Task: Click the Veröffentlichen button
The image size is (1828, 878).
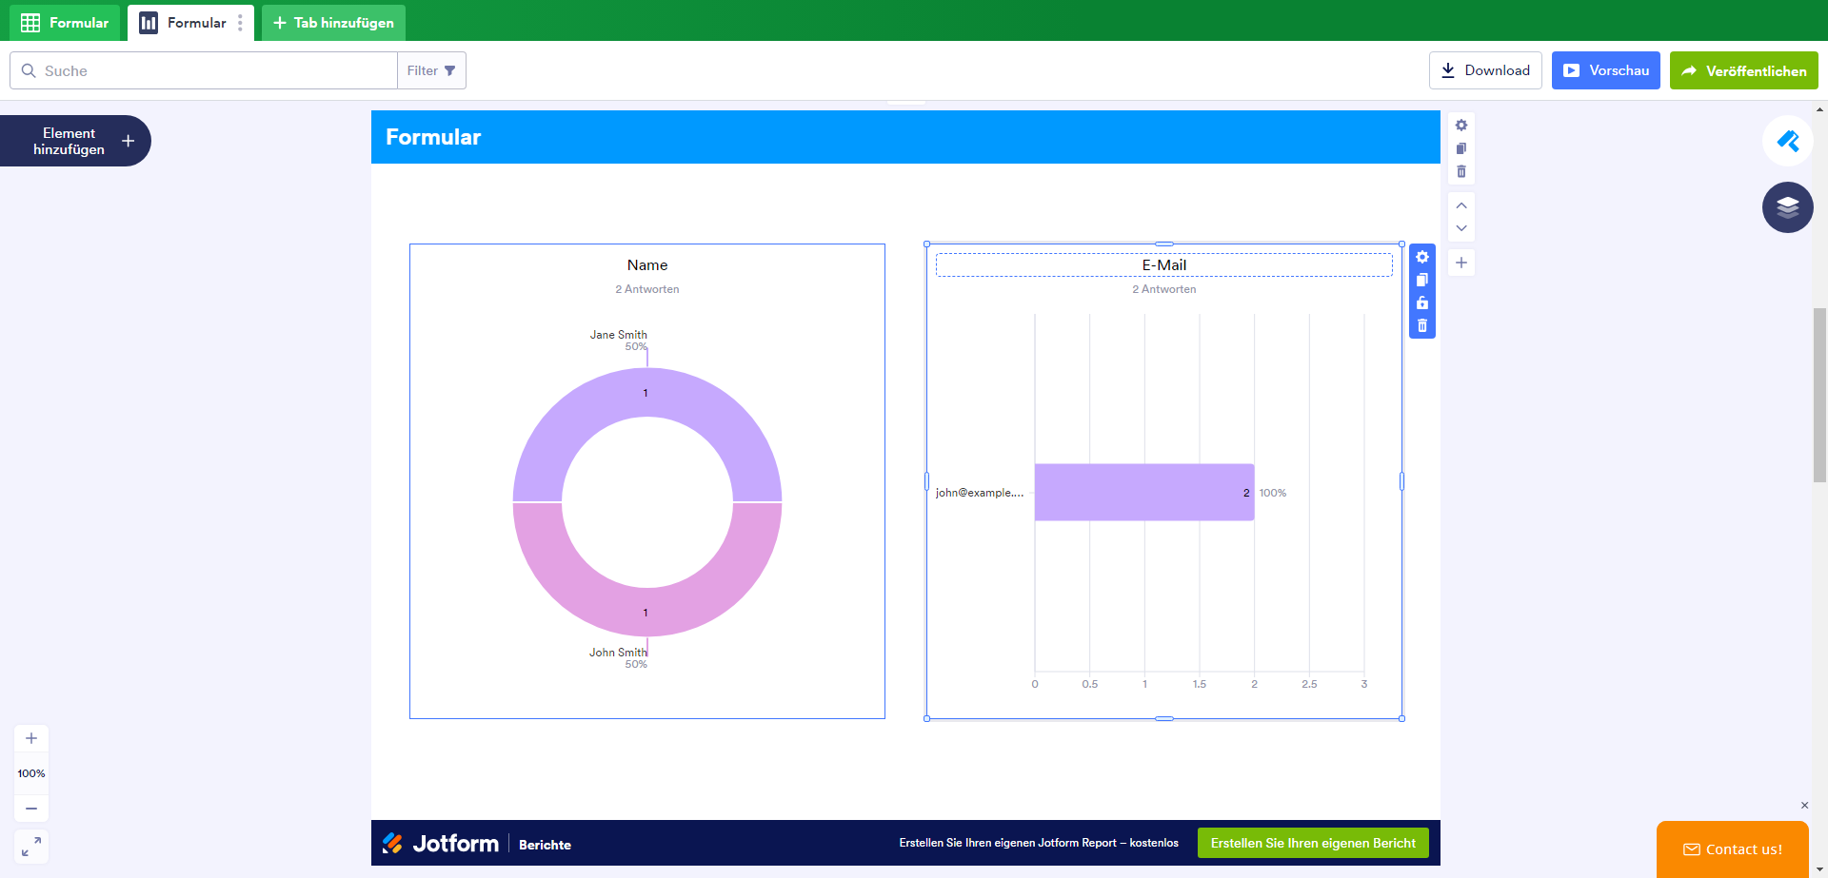Action: (x=1743, y=70)
